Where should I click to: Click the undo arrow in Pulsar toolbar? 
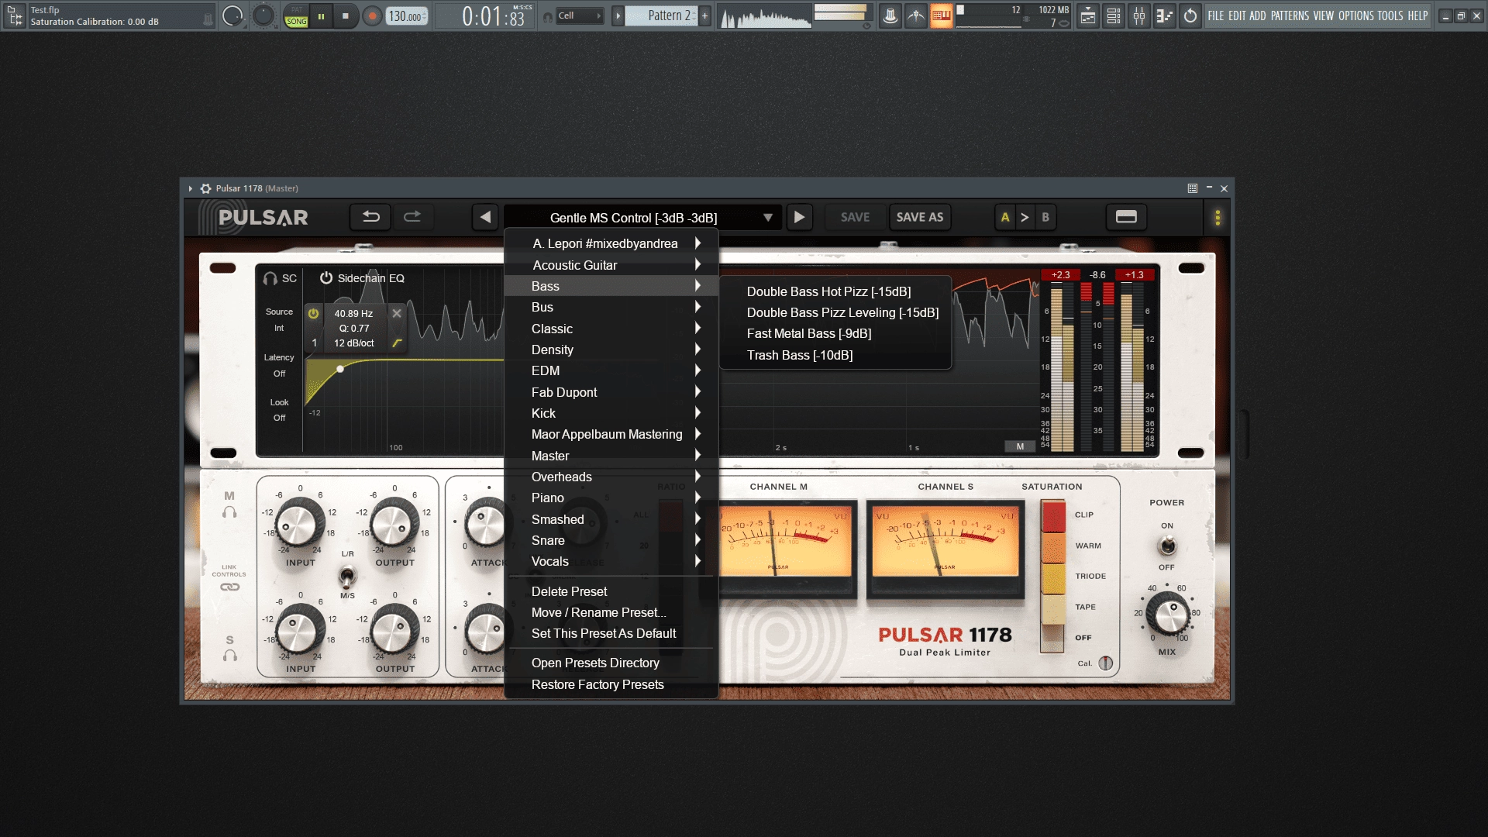click(371, 217)
